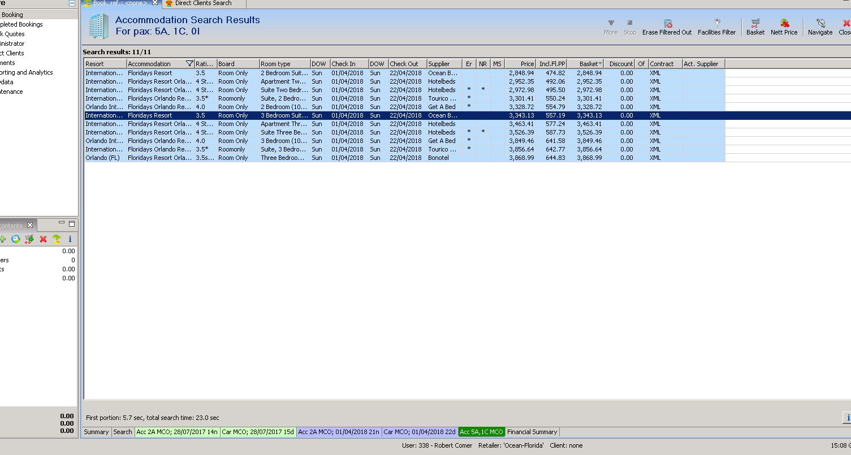Open the Accommodation column filter funnel
The height and width of the screenshot is (455, 851).
(x=189, y=64)
